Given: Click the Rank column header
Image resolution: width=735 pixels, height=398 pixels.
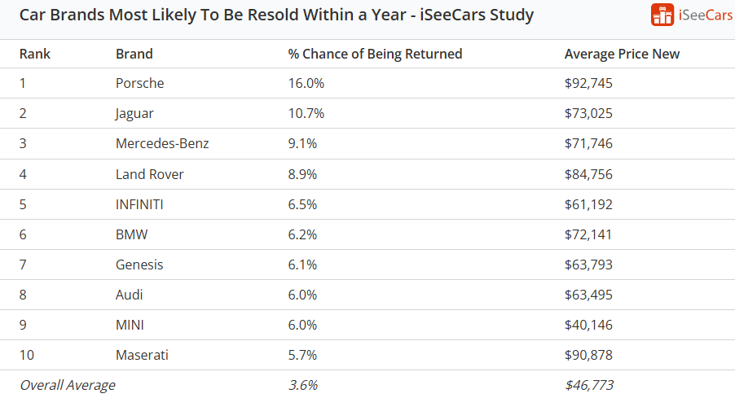Looking at the screenshot, I should (x=35, y=54).
